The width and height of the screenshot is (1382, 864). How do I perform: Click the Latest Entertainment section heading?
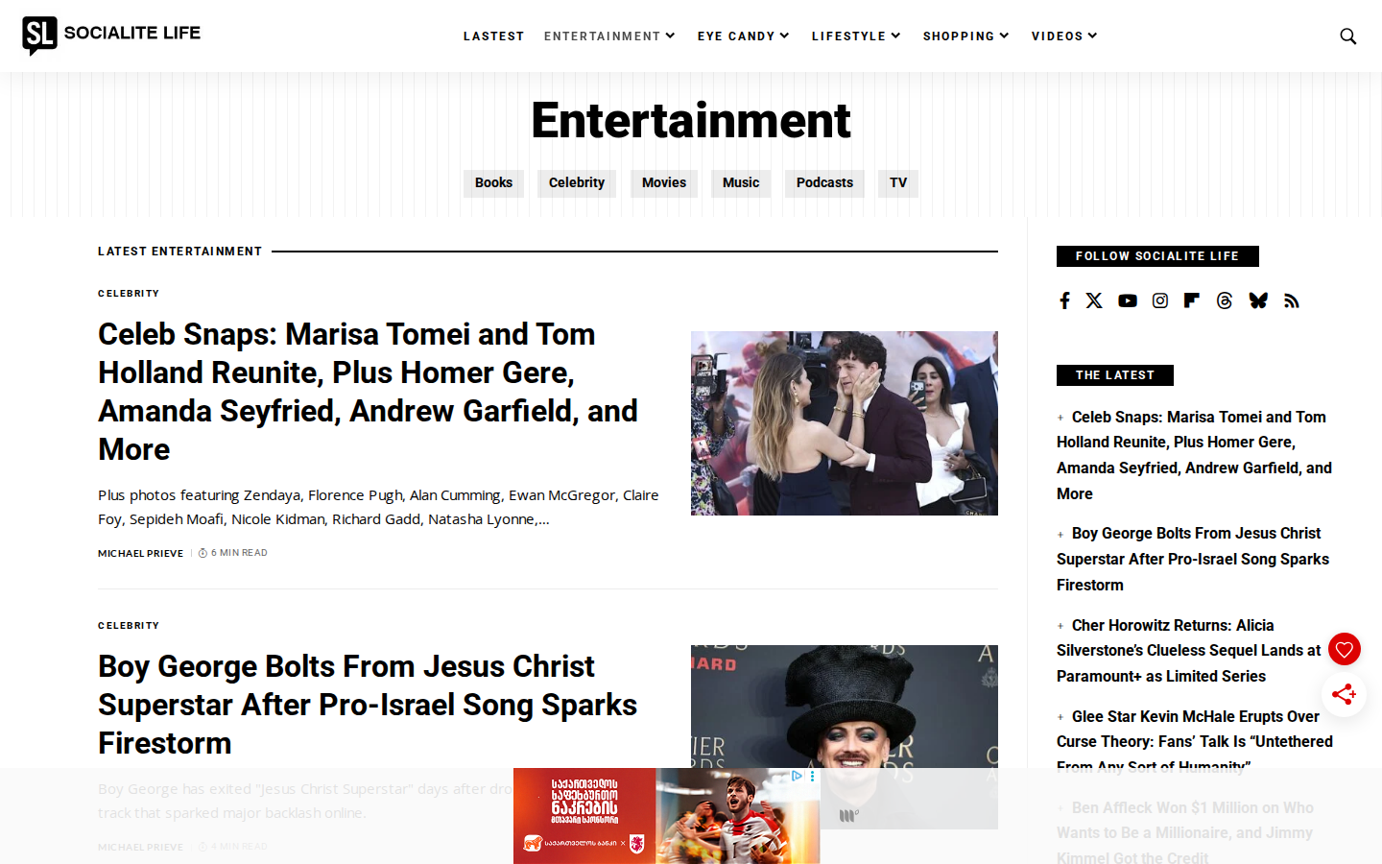[x=179, y=252]
